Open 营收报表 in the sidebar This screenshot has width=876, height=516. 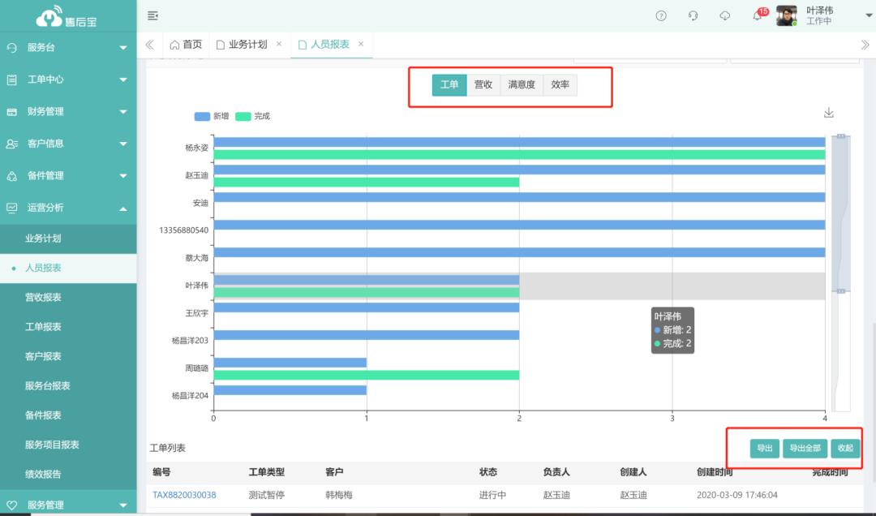(x=43, y=298)
